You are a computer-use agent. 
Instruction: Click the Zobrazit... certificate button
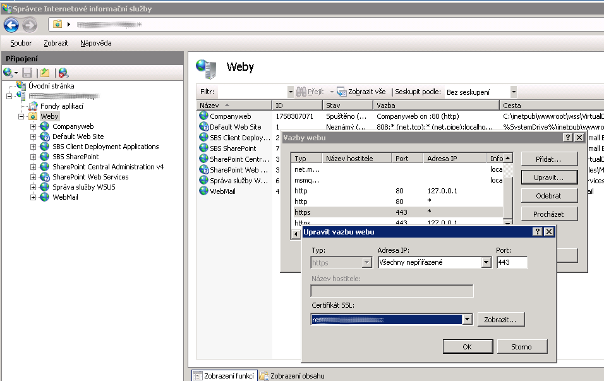click(501, 320)
